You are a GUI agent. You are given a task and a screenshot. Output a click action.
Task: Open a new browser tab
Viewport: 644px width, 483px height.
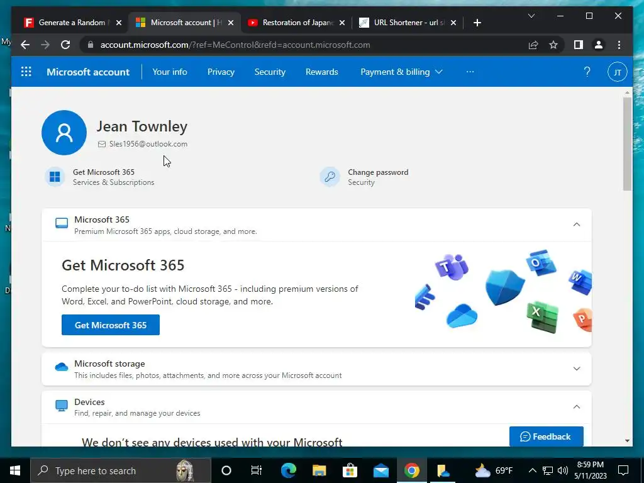[477, 23]
